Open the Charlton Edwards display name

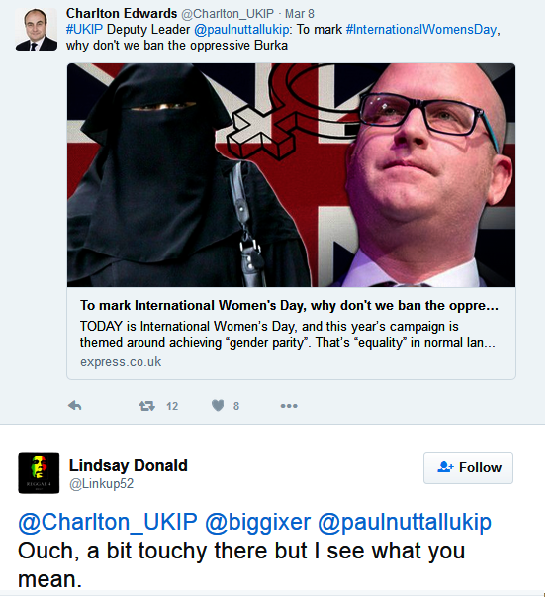tap(122, 13)
